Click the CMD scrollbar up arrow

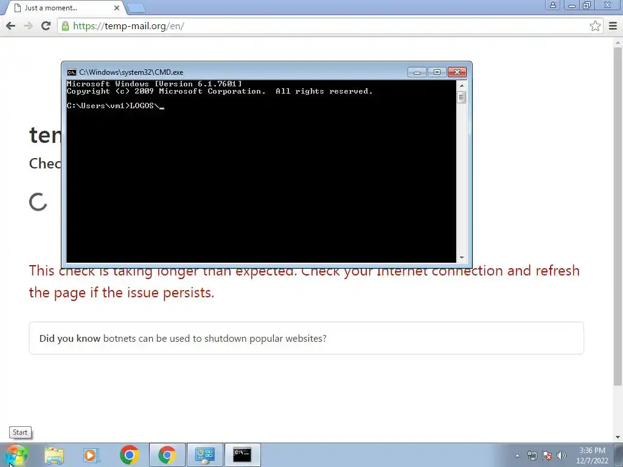[461, 85]
